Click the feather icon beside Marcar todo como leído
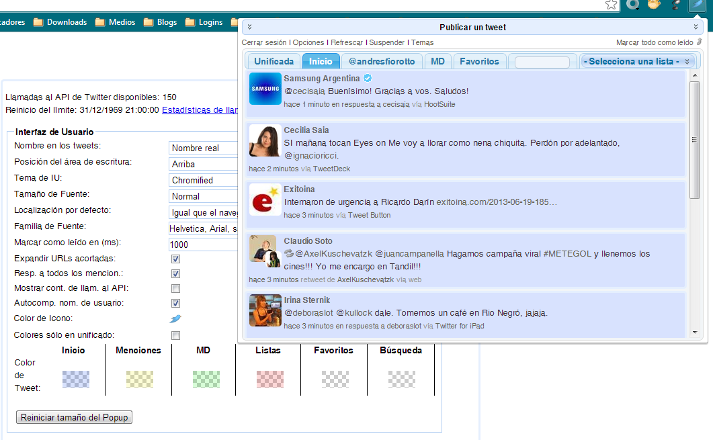This screenshot has height=440, width=713. click(x=700, y=42)
